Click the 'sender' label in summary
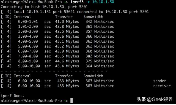176x105 pixels. click(159, 81)
